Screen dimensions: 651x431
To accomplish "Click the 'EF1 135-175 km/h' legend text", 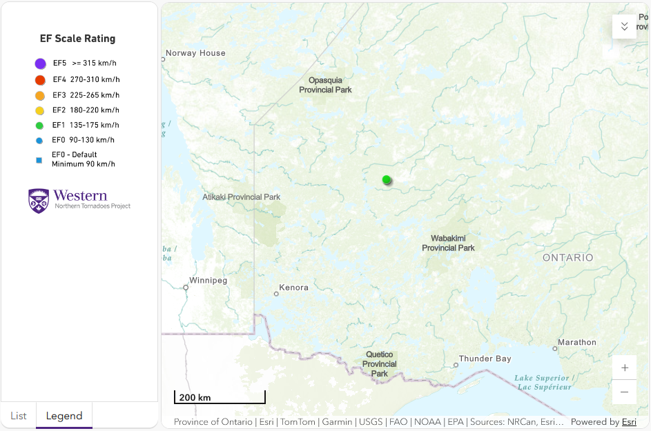I will tap(86, 125).
